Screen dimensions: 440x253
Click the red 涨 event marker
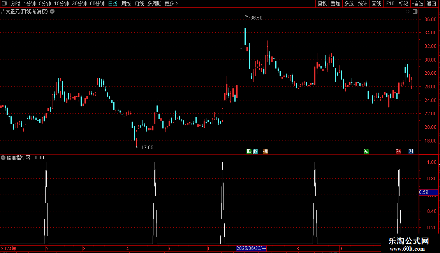click(398, 151)
